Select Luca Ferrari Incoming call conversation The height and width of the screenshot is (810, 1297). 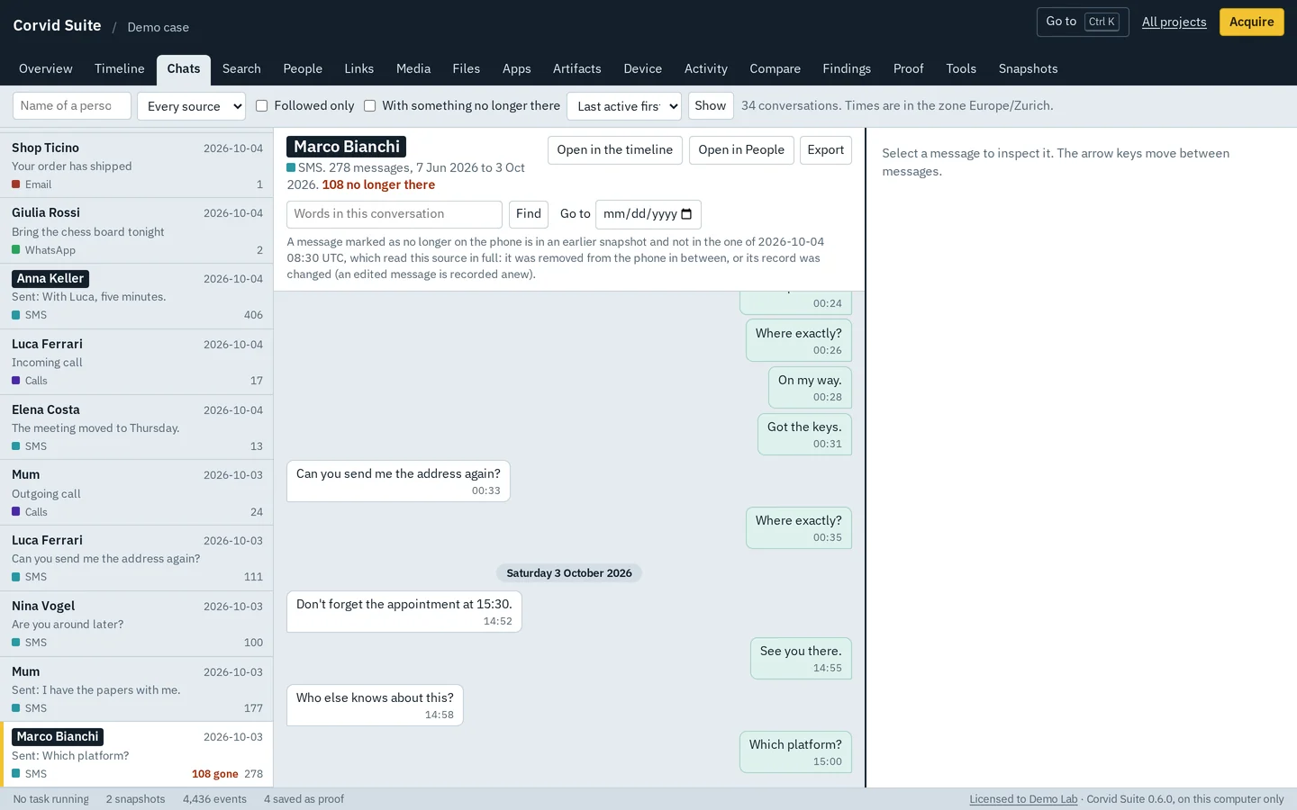click(x=137, y=362)
